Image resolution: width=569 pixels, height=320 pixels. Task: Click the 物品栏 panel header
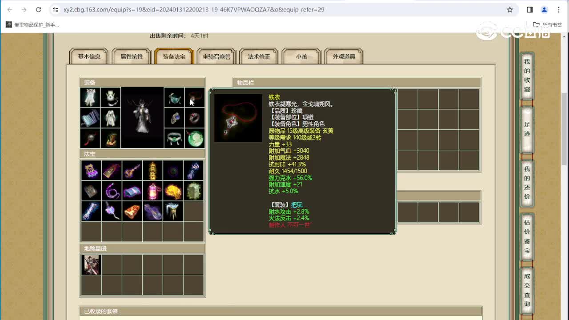coord(357,83)
